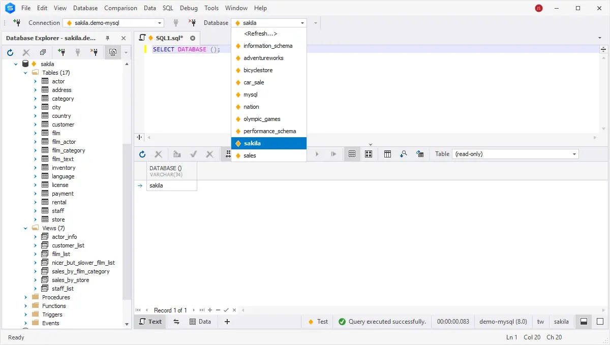Switch to the Text tab

point(150,322)
